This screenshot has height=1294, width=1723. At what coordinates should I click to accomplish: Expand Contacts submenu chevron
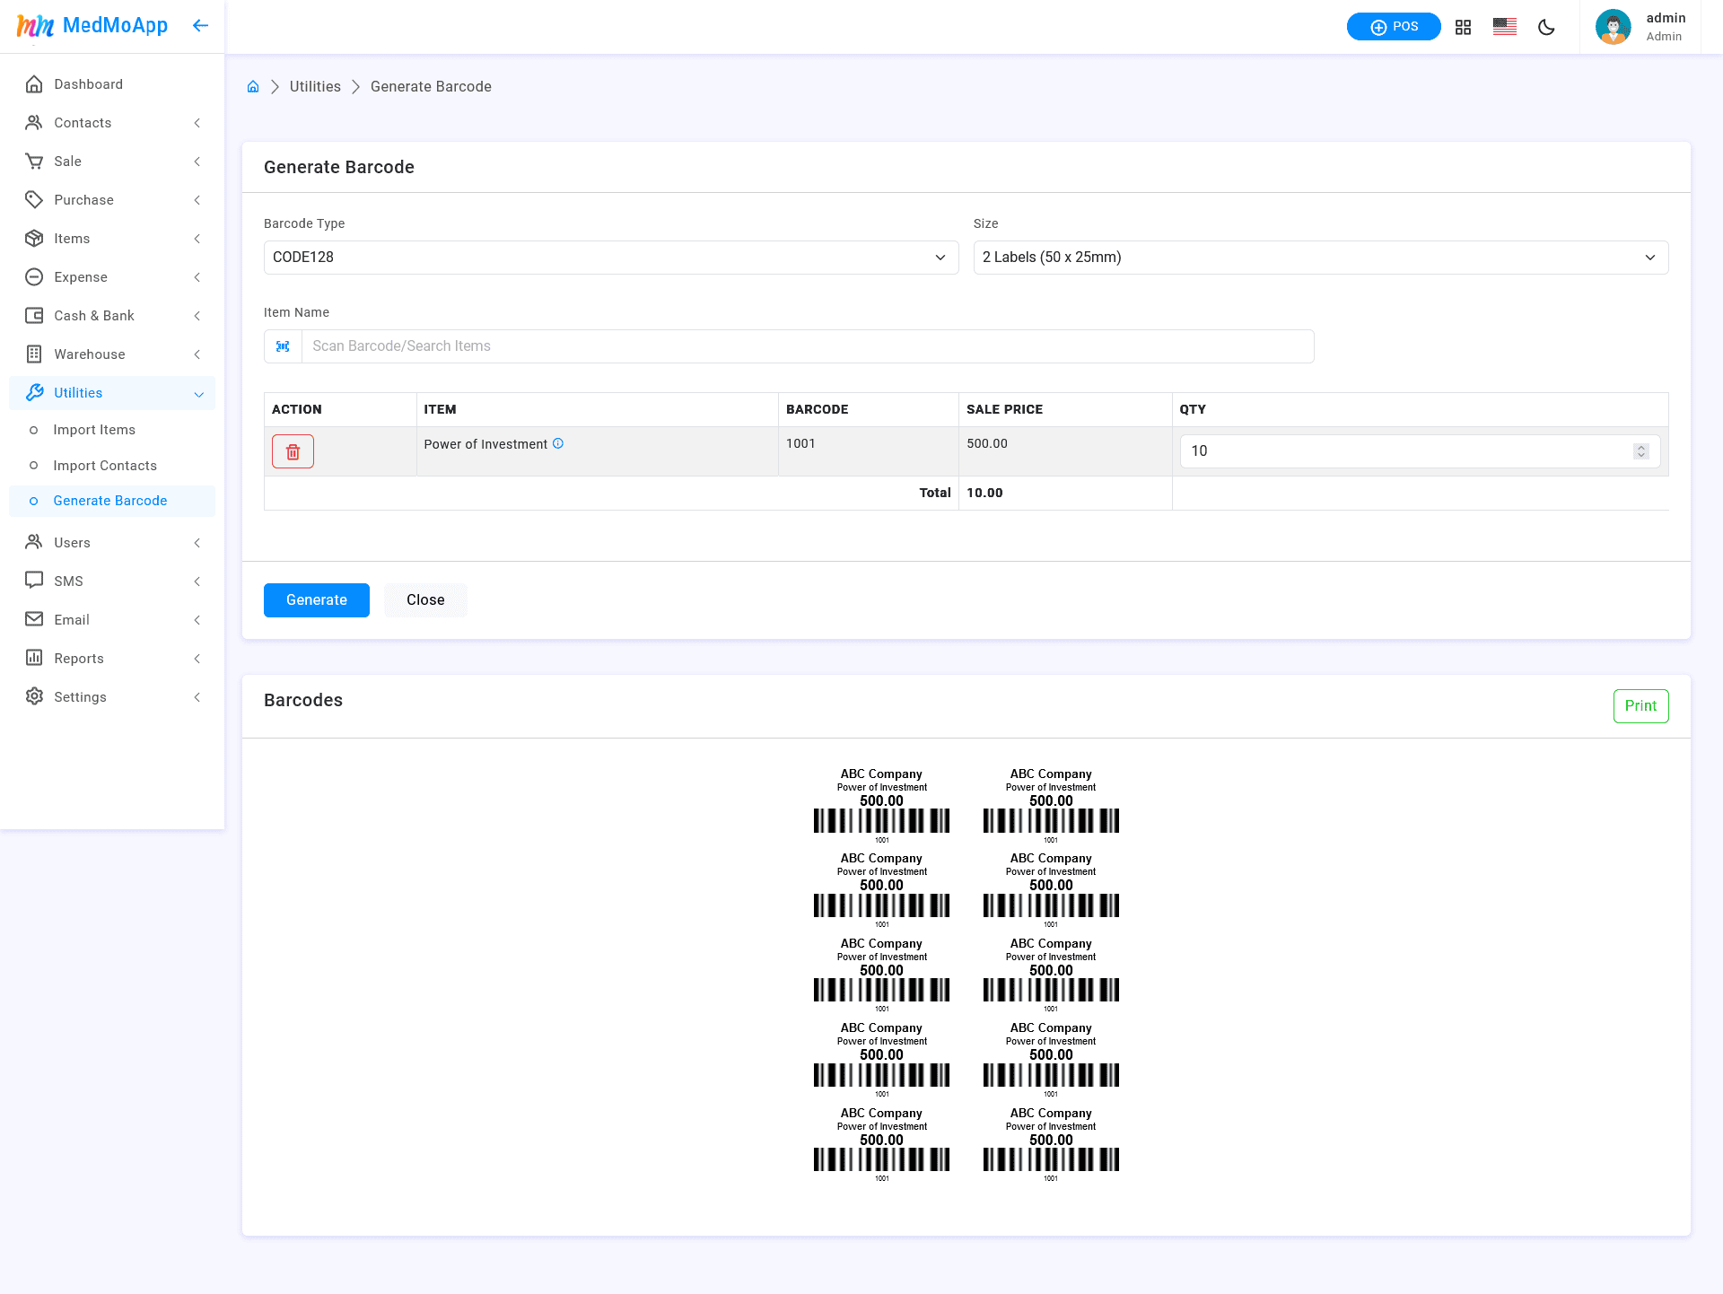click(197, 123)
